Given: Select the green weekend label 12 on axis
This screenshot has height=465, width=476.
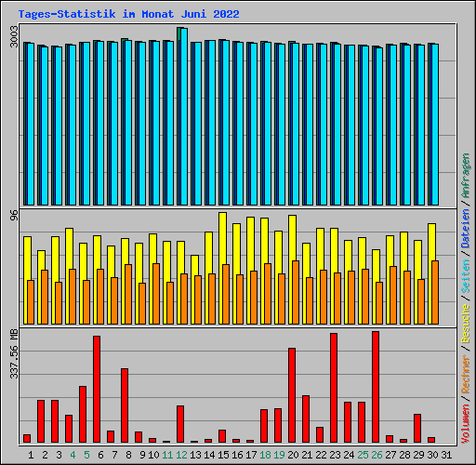Looking at the screenshot, I should click(x=181, y=455).
